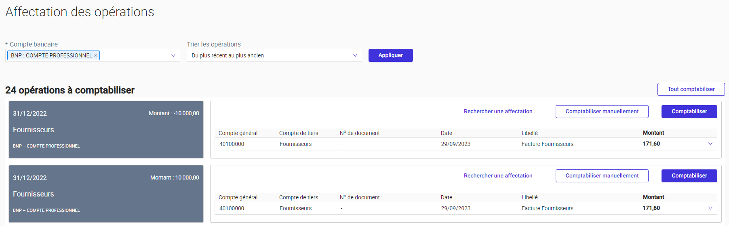729x226 pixels.
Task: Select first row's account 40100000
Action: 232,144
